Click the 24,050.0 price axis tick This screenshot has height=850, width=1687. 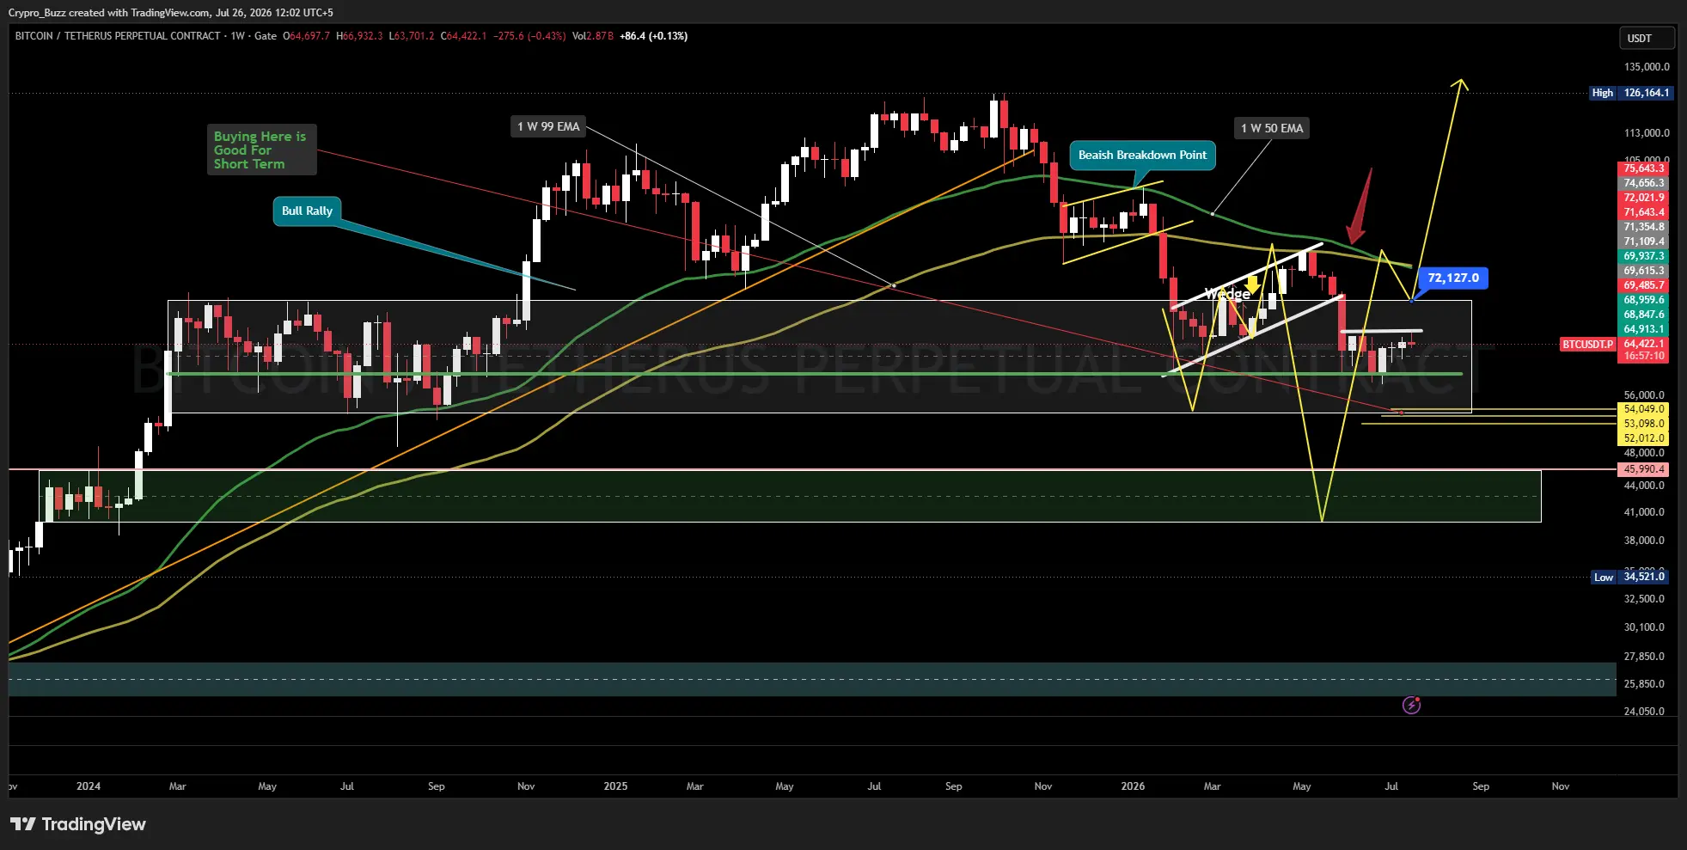point(1644,712)
